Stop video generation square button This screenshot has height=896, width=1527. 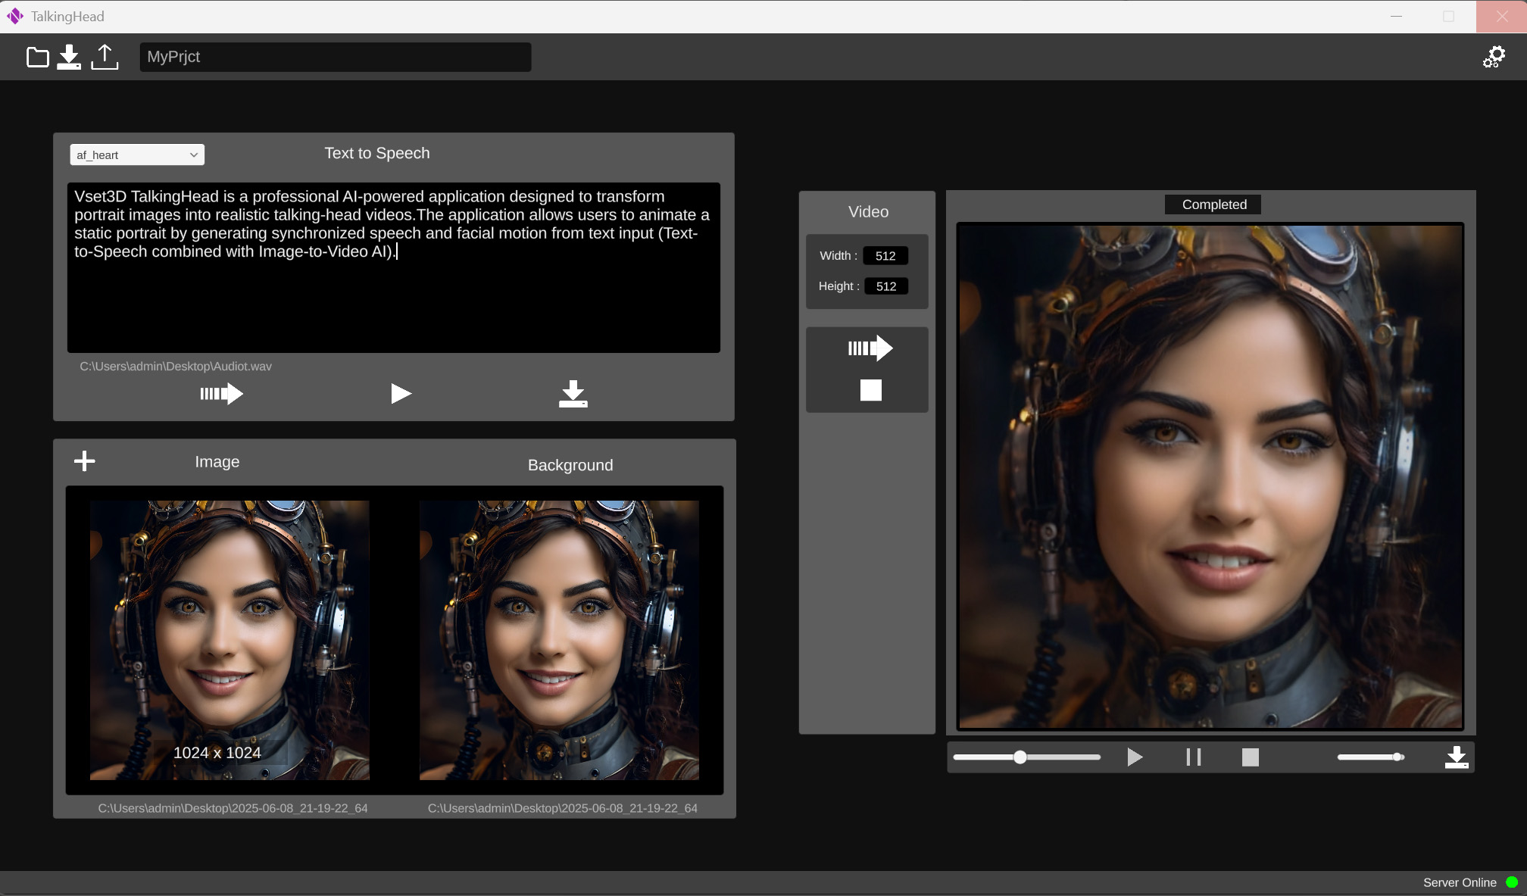(x=870, y=391)
